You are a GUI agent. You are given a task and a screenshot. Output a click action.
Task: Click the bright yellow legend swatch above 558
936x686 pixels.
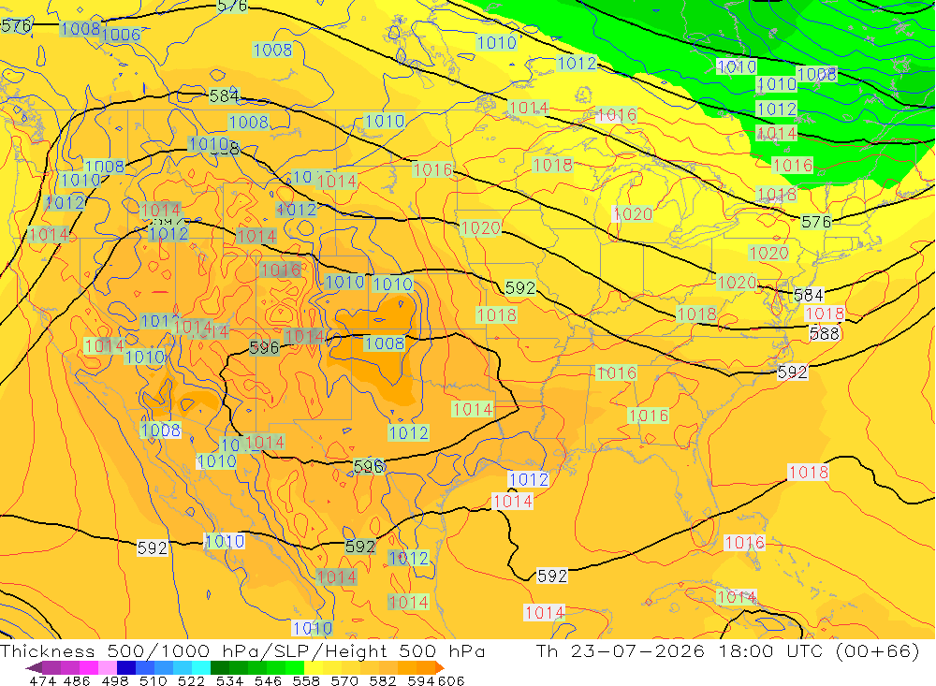314,667
